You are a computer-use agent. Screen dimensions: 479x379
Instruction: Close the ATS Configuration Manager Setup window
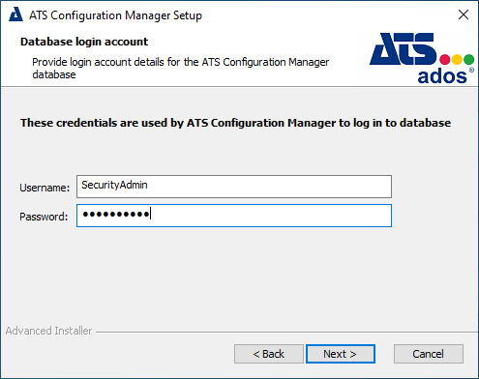pyautogui.click(x=464, y=15)
